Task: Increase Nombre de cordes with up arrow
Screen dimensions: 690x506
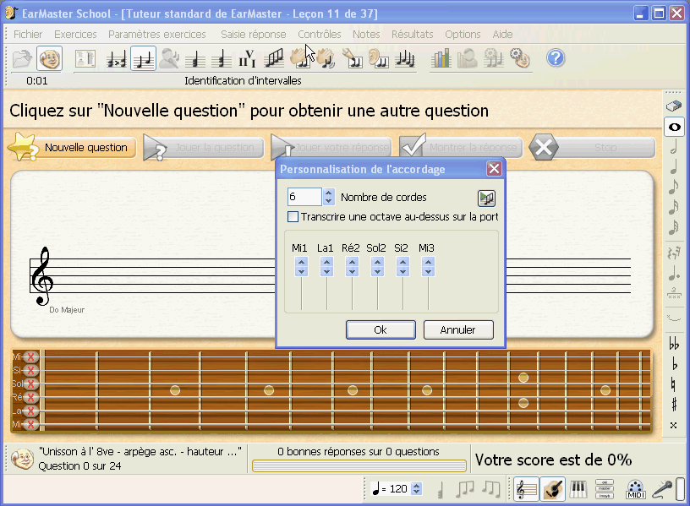Action: 328,193
